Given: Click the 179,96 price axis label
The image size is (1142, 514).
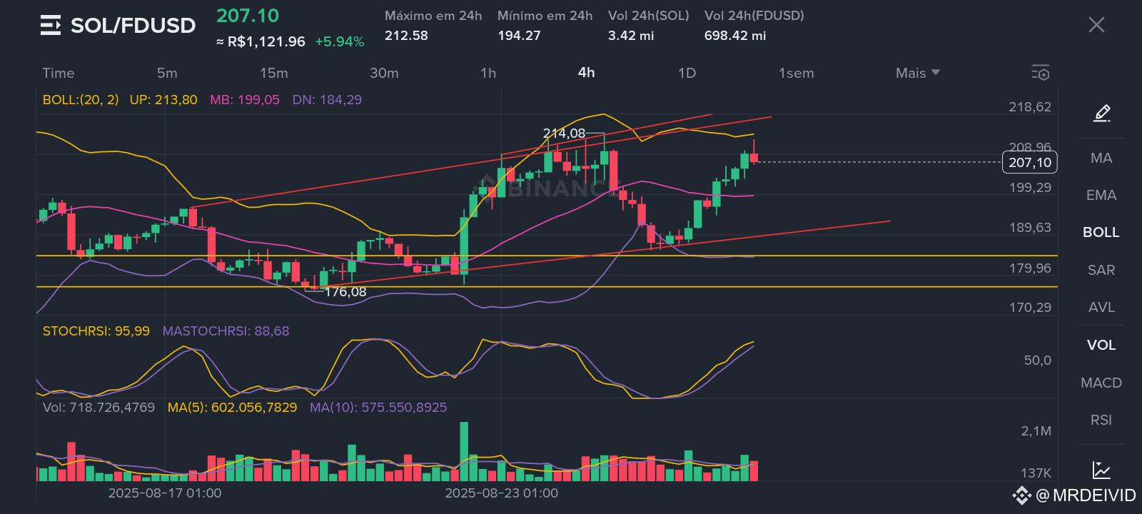Looking at the screenshot, I should (x=1030, y=268).
